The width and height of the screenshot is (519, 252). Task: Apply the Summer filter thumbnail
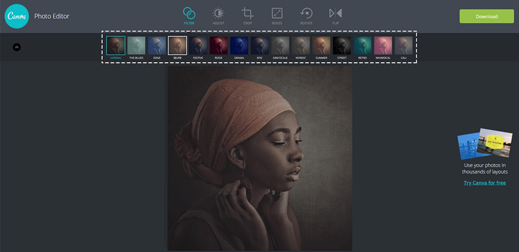pos(321,45)
